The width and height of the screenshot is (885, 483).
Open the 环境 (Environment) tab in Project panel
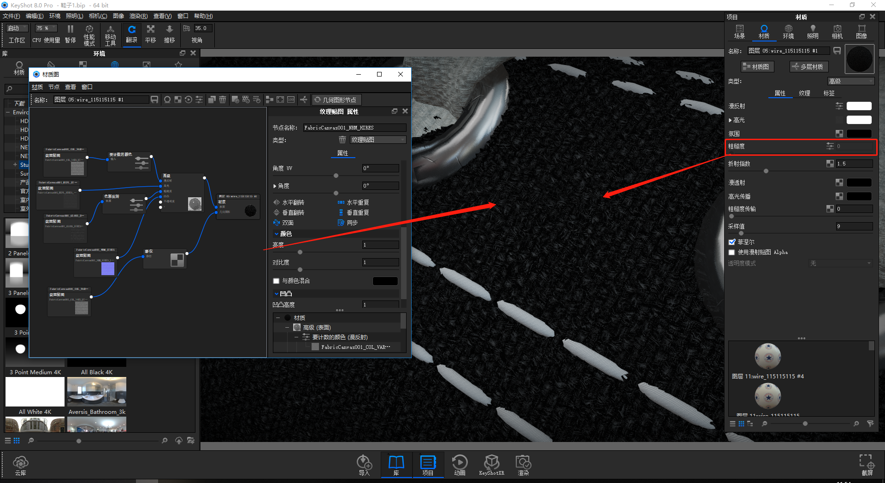click(x=788, y=32)
